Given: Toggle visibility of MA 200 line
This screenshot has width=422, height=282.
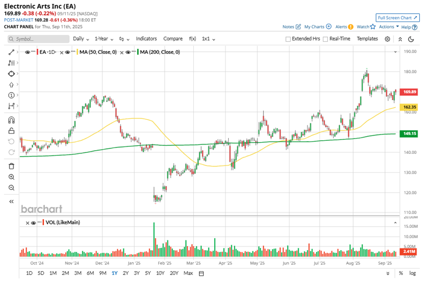Looking at the screenshot, I should pyautogui.click(x=128, y=52).
